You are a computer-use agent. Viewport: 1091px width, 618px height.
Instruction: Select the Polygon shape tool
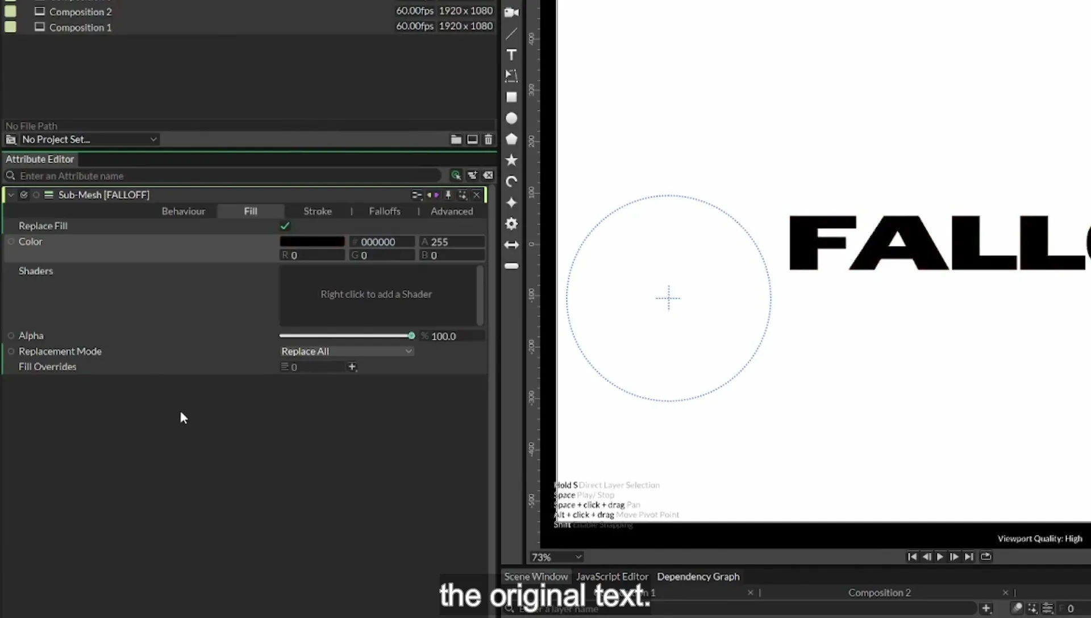[511, 139]
